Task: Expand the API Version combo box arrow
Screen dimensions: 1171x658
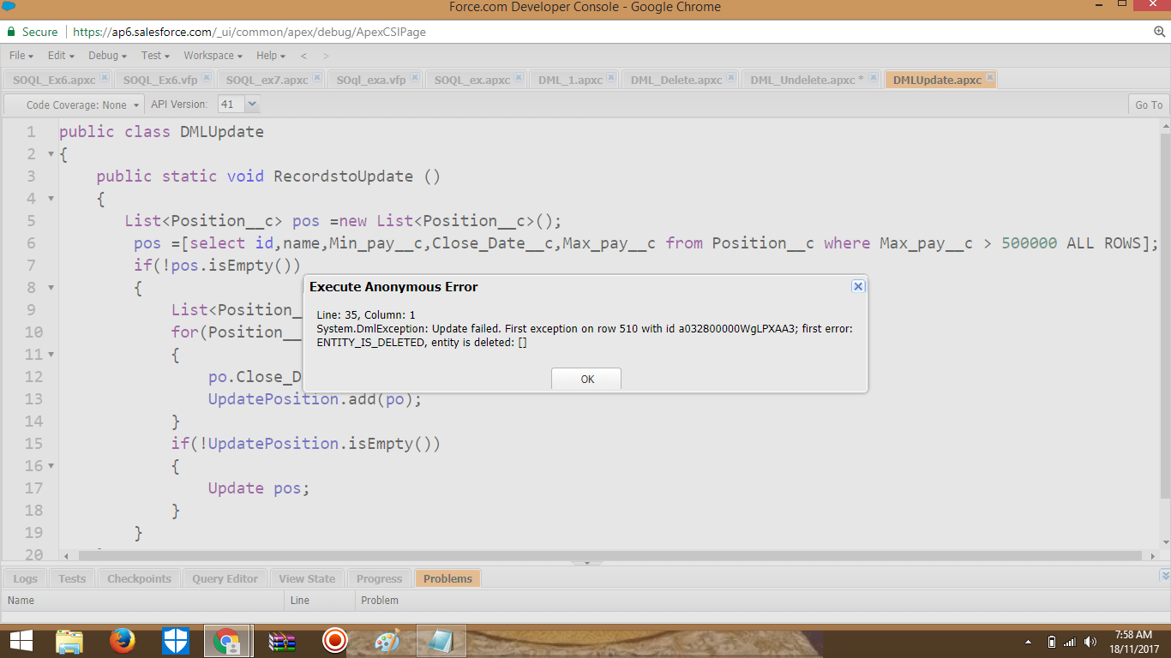Action: point(252,104)
